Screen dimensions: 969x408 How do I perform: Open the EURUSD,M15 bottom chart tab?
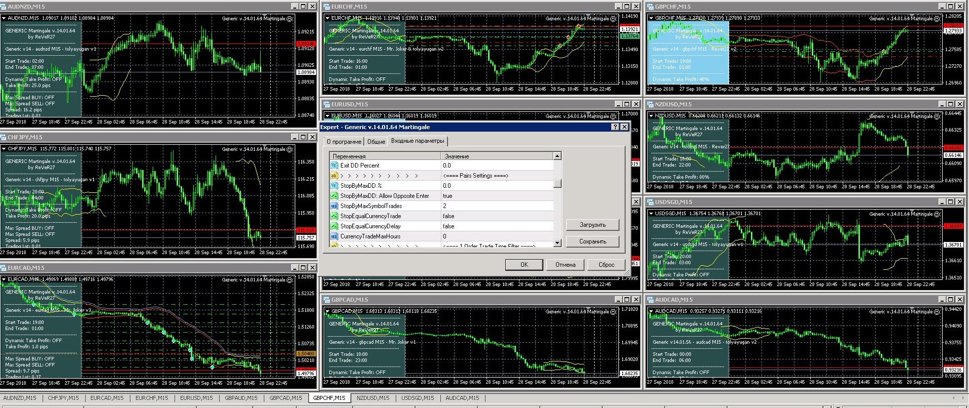pos(196,398)
